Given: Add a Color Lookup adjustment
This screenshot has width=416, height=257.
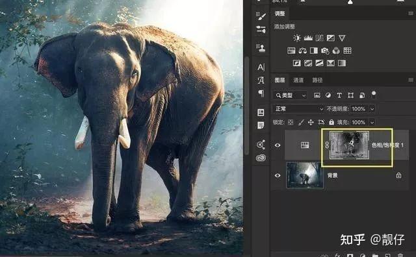Looking at the screenshot, I should click(348, 51).
